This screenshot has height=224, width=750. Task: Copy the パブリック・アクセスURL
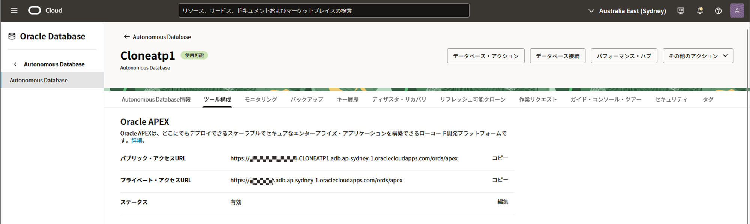pos(500,158)
